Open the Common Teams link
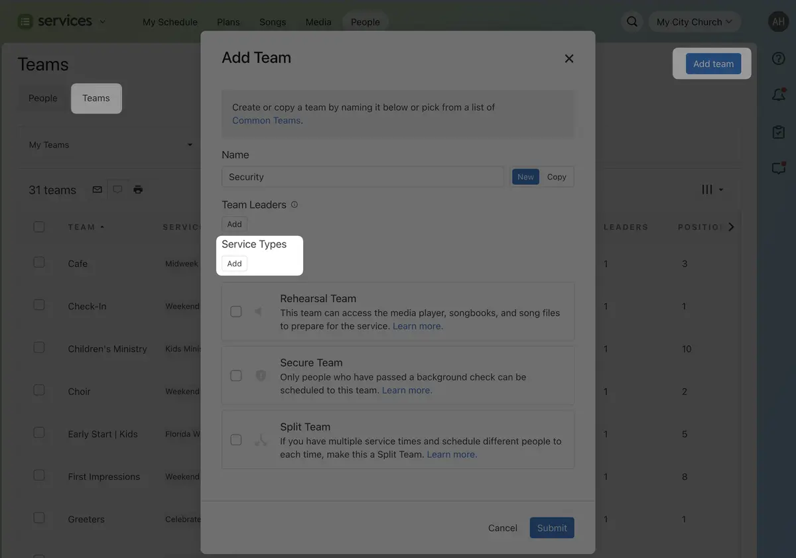The width and height of the screenshot is (796, 558). tap(266, 121)
